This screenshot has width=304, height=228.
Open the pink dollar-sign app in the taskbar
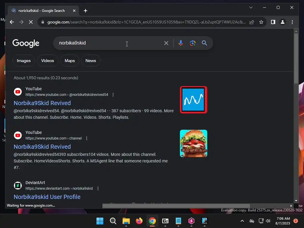[x=191, y=221]
